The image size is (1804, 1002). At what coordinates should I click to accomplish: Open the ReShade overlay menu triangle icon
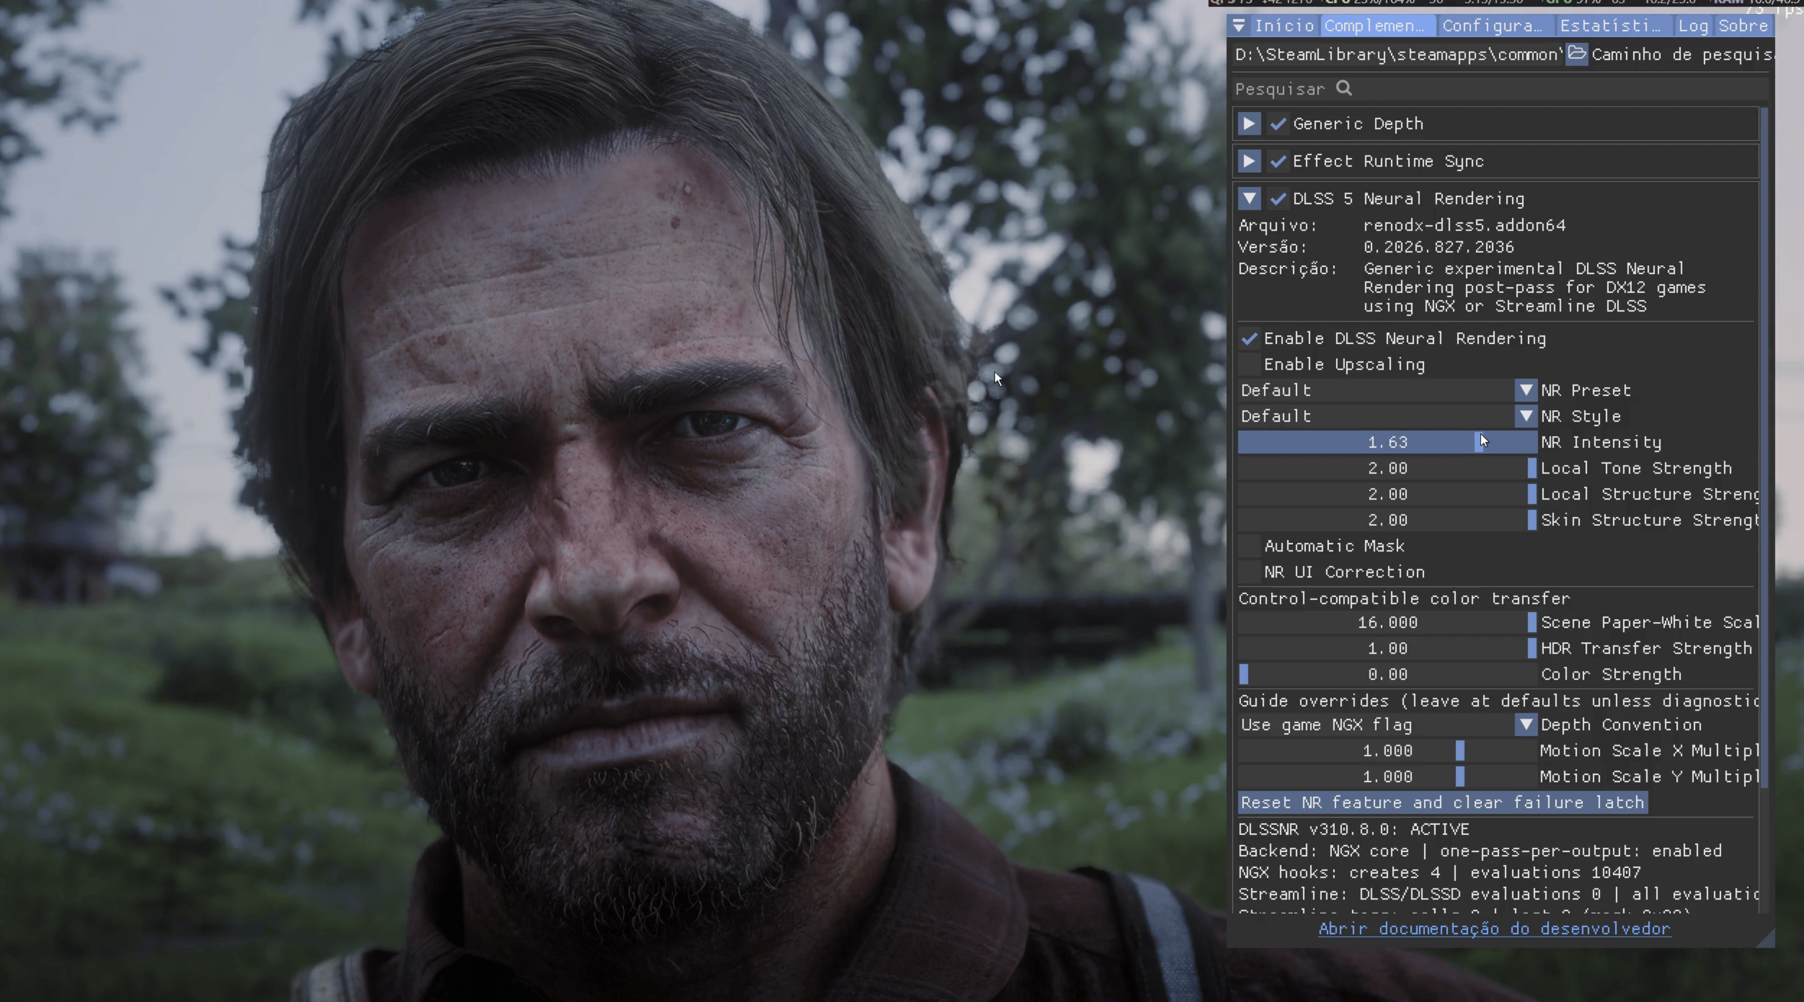(1238, 26)
